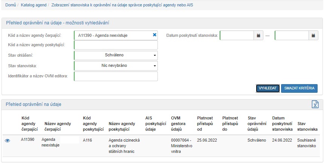Viewport: 324px width, 163px height.
Task: Export results using the Excel icon
Action: (x=315, y=104)
